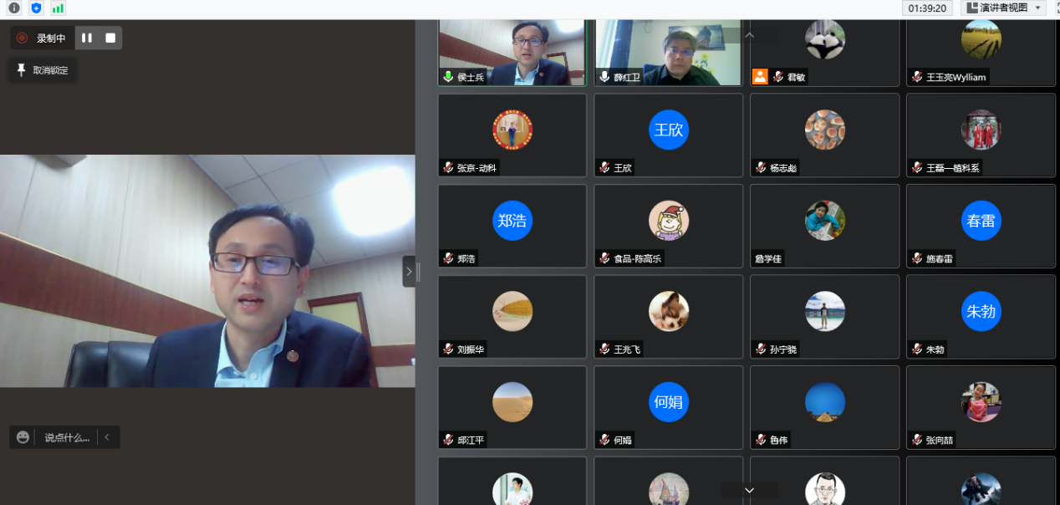Click the name label 刘振华

(471, 349)
